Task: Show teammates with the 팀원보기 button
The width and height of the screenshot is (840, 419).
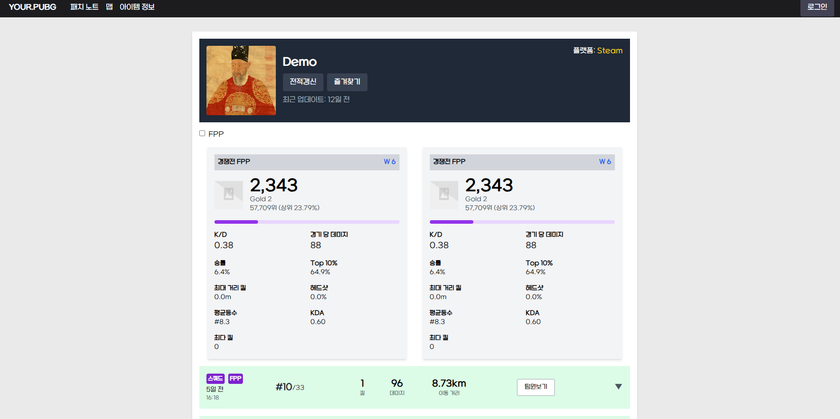Action: (x=536, y=387)
